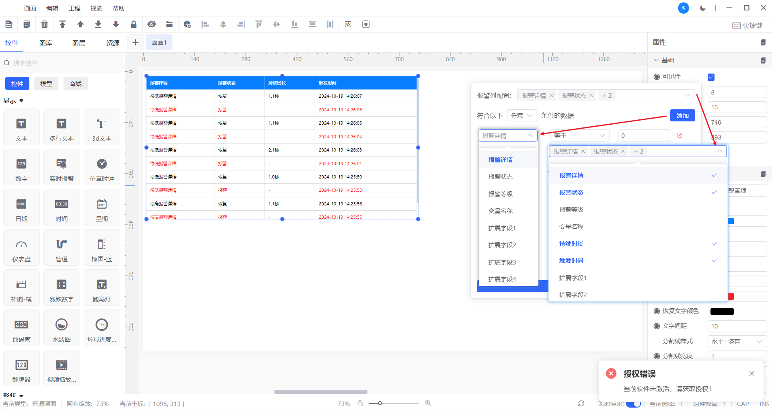Click the 添加 button
Image resolution: width=772 pixels, height=410 pixels.
point(682,115)
